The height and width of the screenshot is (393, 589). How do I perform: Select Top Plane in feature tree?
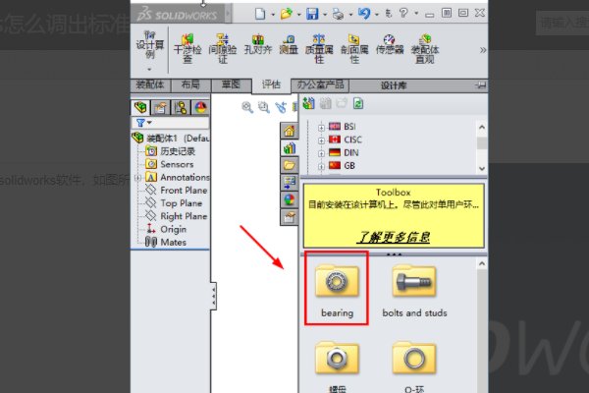click(x=174, y=203)
